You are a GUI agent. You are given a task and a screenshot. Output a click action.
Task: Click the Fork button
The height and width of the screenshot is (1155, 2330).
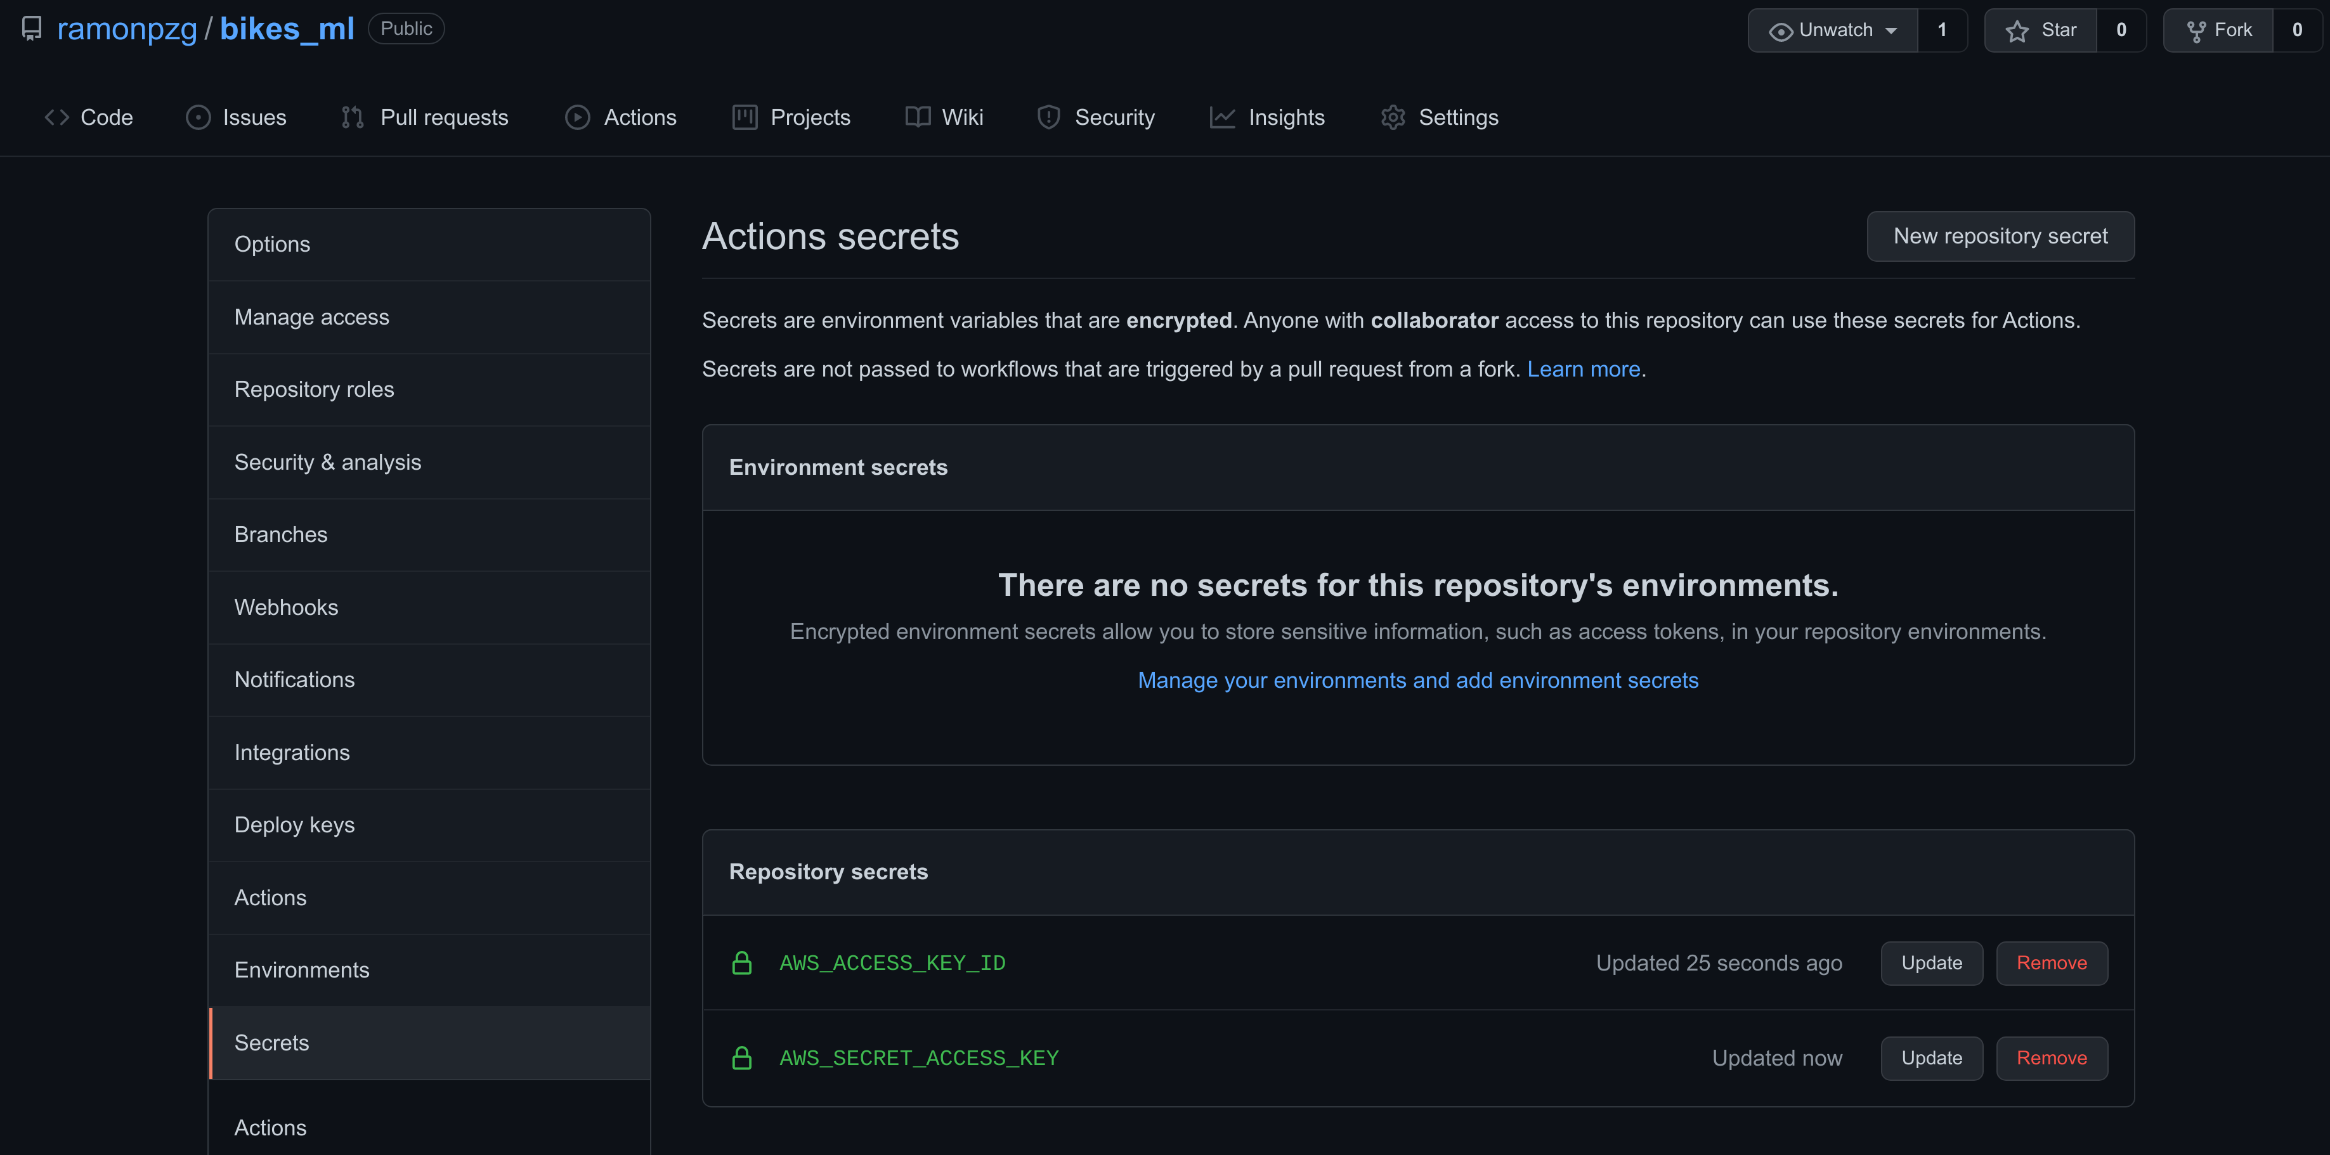2218,31
